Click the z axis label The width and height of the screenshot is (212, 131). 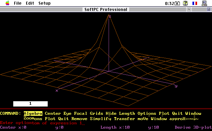click(110, 17)
